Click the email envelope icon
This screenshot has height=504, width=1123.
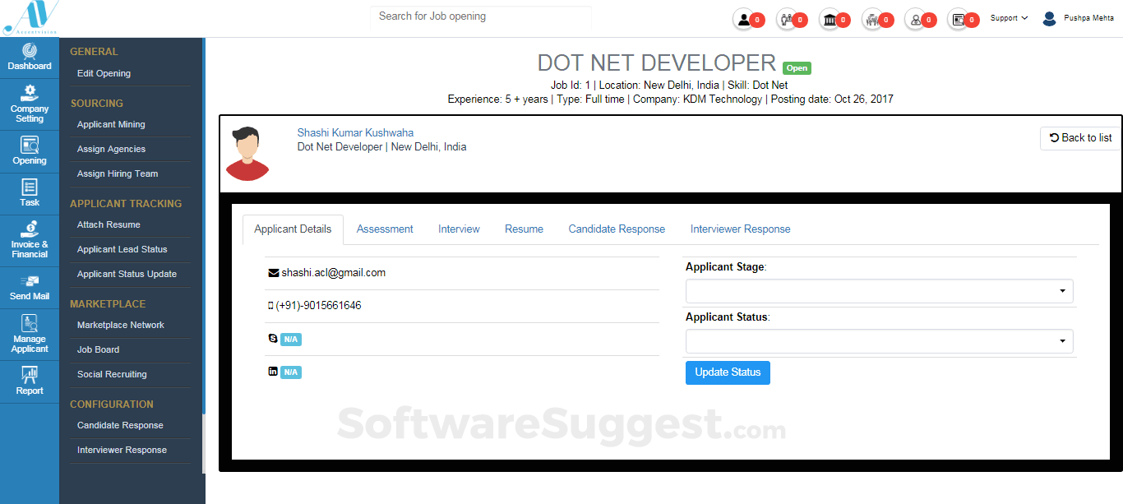click(274, 273)
